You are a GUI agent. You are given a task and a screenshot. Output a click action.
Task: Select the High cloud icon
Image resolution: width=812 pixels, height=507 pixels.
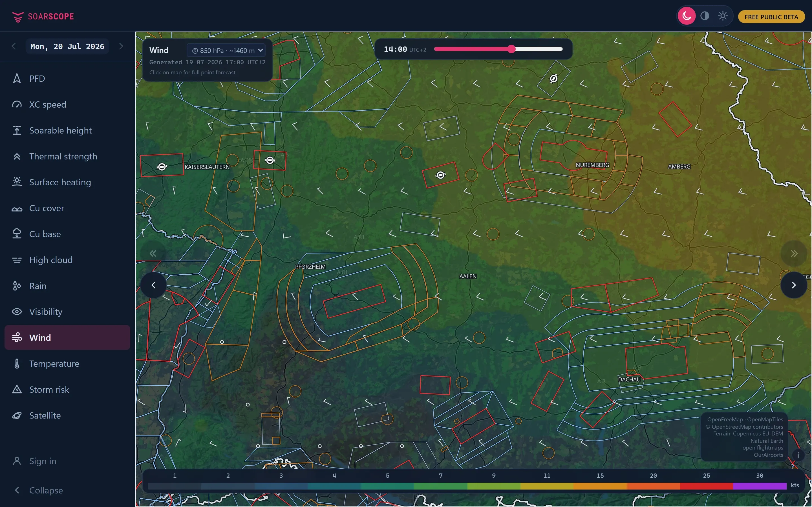pos(17,260)
